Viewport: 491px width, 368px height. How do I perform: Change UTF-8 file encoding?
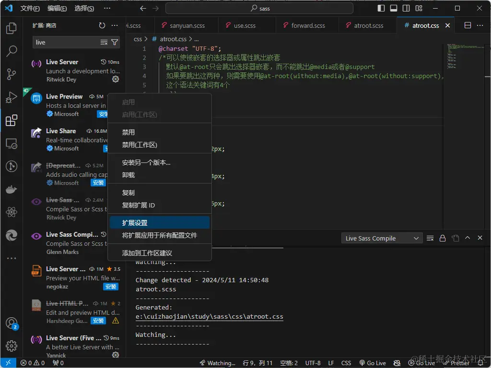pos(313,363)
